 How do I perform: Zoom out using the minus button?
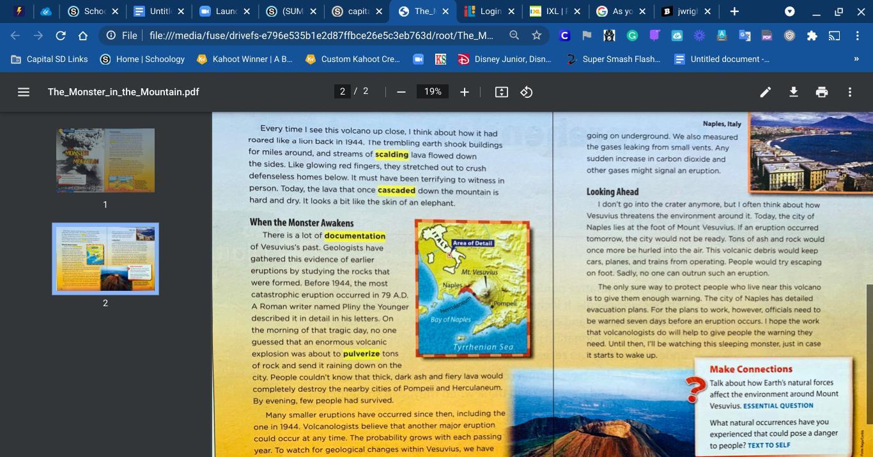tap(401, 92)
